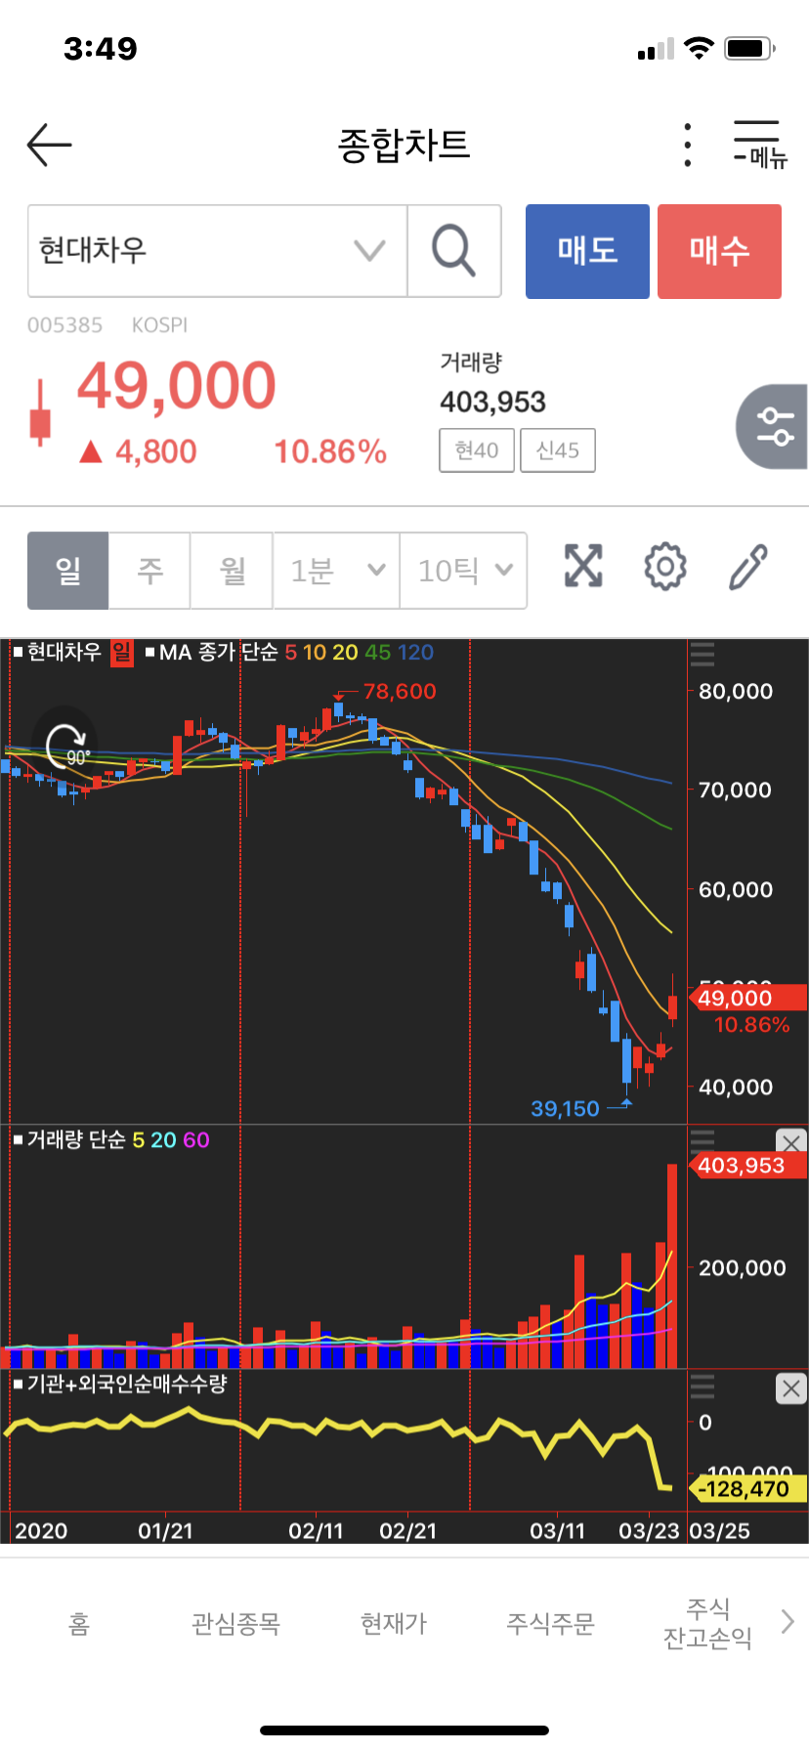Tap the volume panel handle bars

pyautogui.click(x=703, y=1139)
